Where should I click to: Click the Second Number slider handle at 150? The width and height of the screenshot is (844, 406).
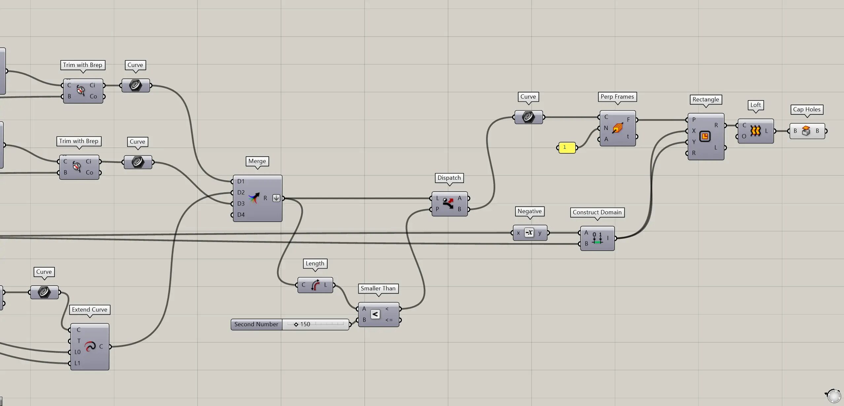(x=296, y=324)
